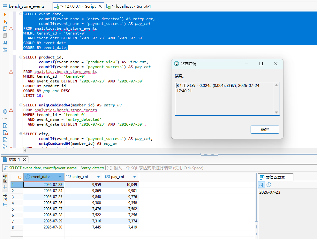Open pay_cnt column sort dropdown arrow
317x239 pixels.
click(x=135, y=177)
